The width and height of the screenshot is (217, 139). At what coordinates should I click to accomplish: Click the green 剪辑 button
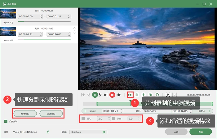pyautogui.click(x=201, y=132)
